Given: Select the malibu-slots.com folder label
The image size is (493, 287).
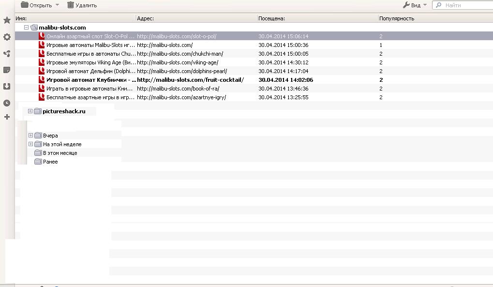Looking at the screenshot, I should [x=62, y=28].
